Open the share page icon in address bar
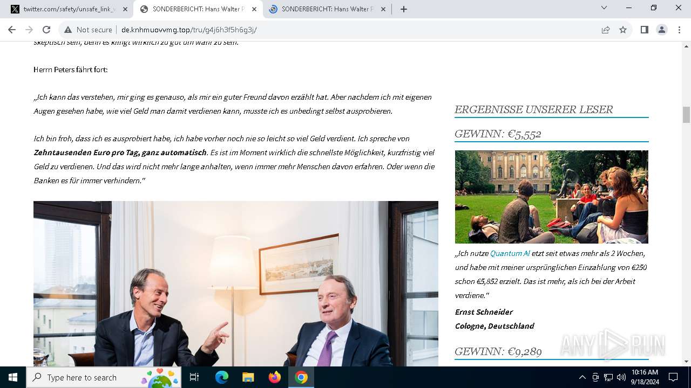This screenshot has height=388, width=691. pos(606,30)
